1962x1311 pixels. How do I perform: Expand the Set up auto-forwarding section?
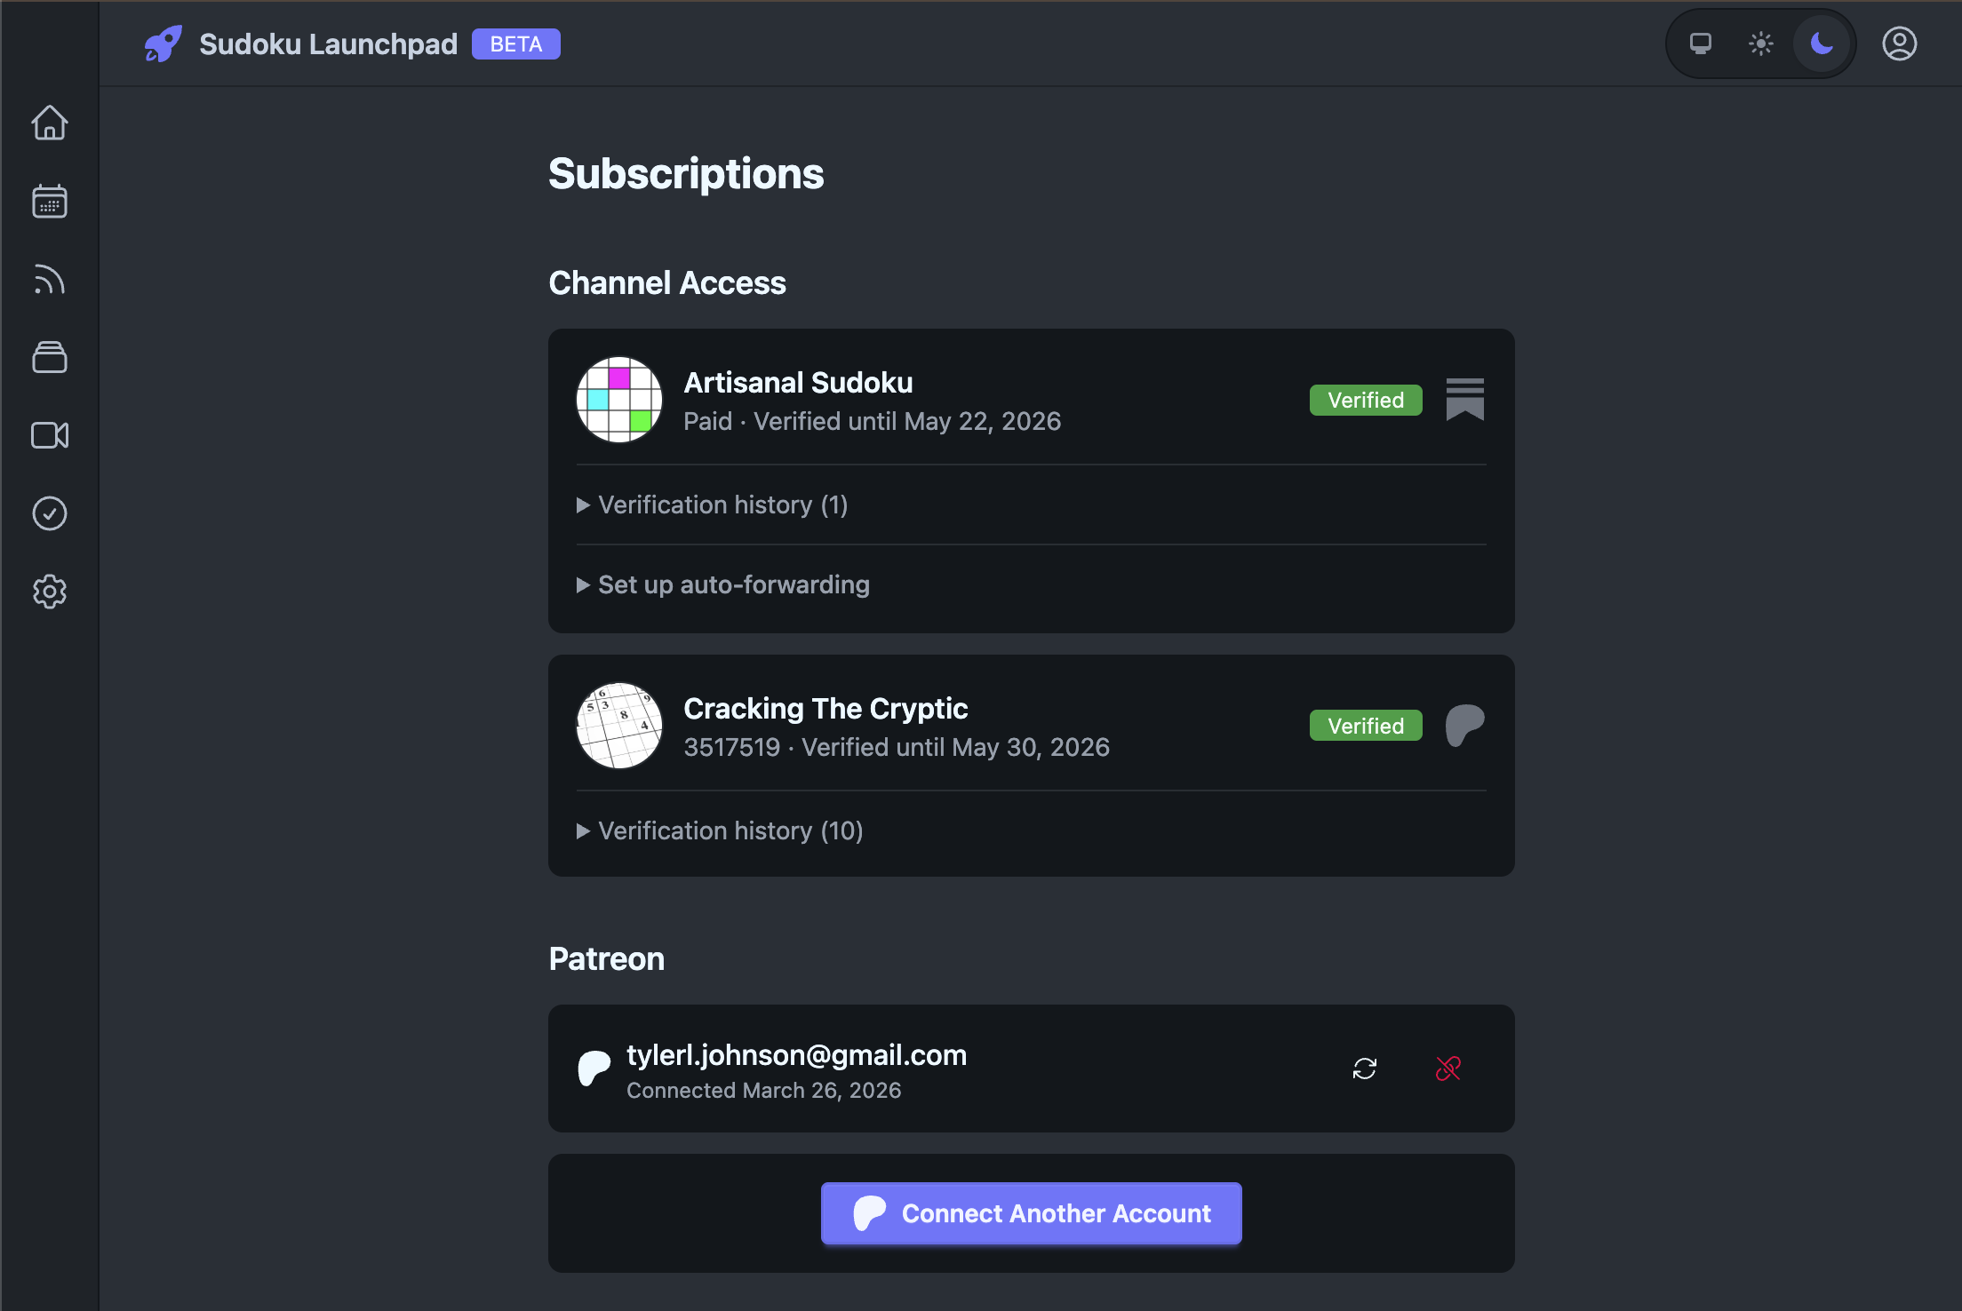click(x=723, y=584)
